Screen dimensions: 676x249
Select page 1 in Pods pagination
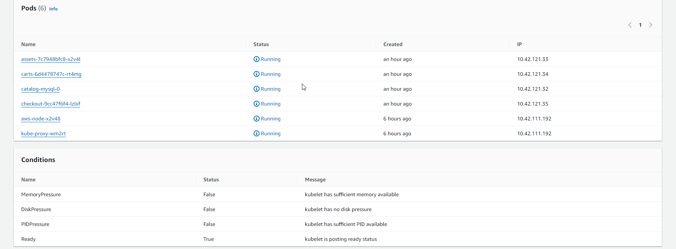[640, 25]
